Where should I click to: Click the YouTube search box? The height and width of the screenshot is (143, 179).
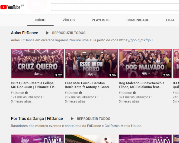(x=115, y=7)
